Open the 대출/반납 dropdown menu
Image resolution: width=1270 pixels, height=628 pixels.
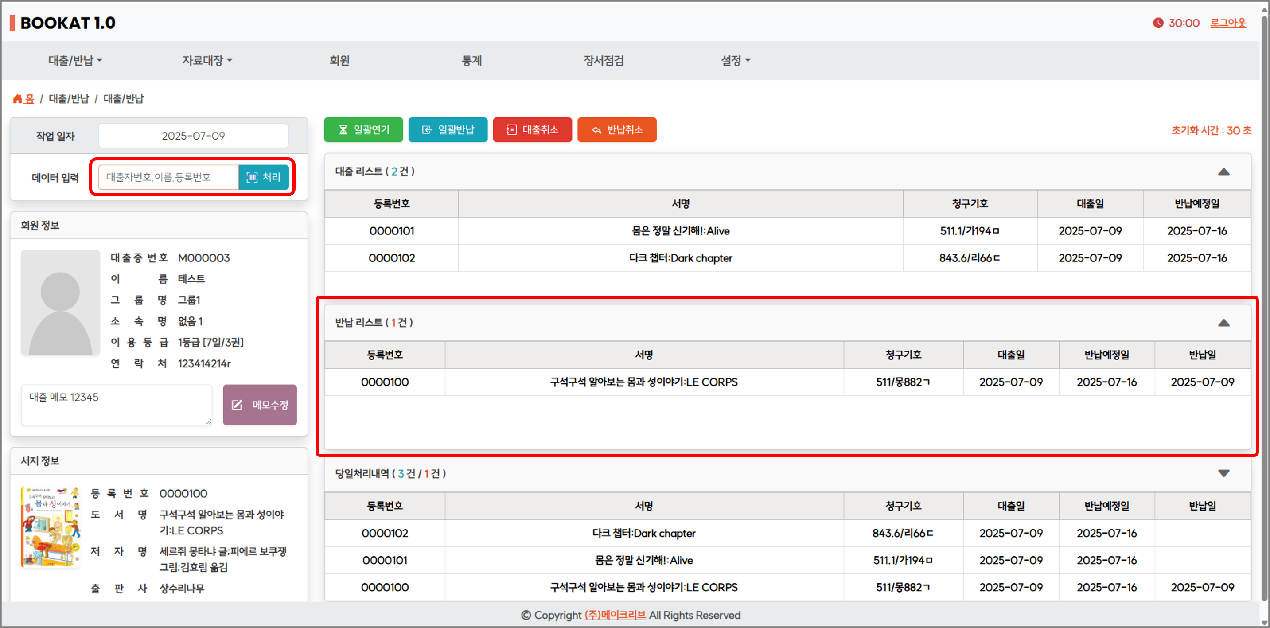pos(75,61)
